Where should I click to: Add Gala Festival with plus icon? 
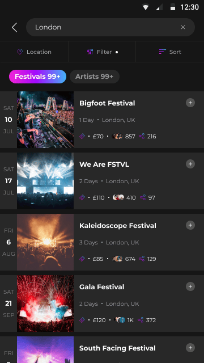pyautogui.click(x=190, y=286)
